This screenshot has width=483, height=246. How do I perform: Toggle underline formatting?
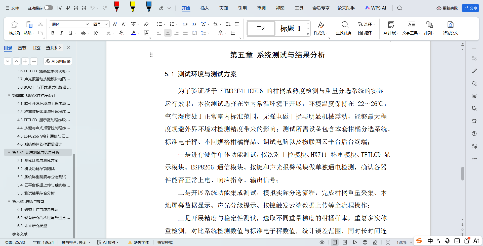pyautogui.click(x=71, y=33)
